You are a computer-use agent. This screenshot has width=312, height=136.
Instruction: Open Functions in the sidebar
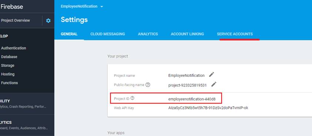(9, 83)
